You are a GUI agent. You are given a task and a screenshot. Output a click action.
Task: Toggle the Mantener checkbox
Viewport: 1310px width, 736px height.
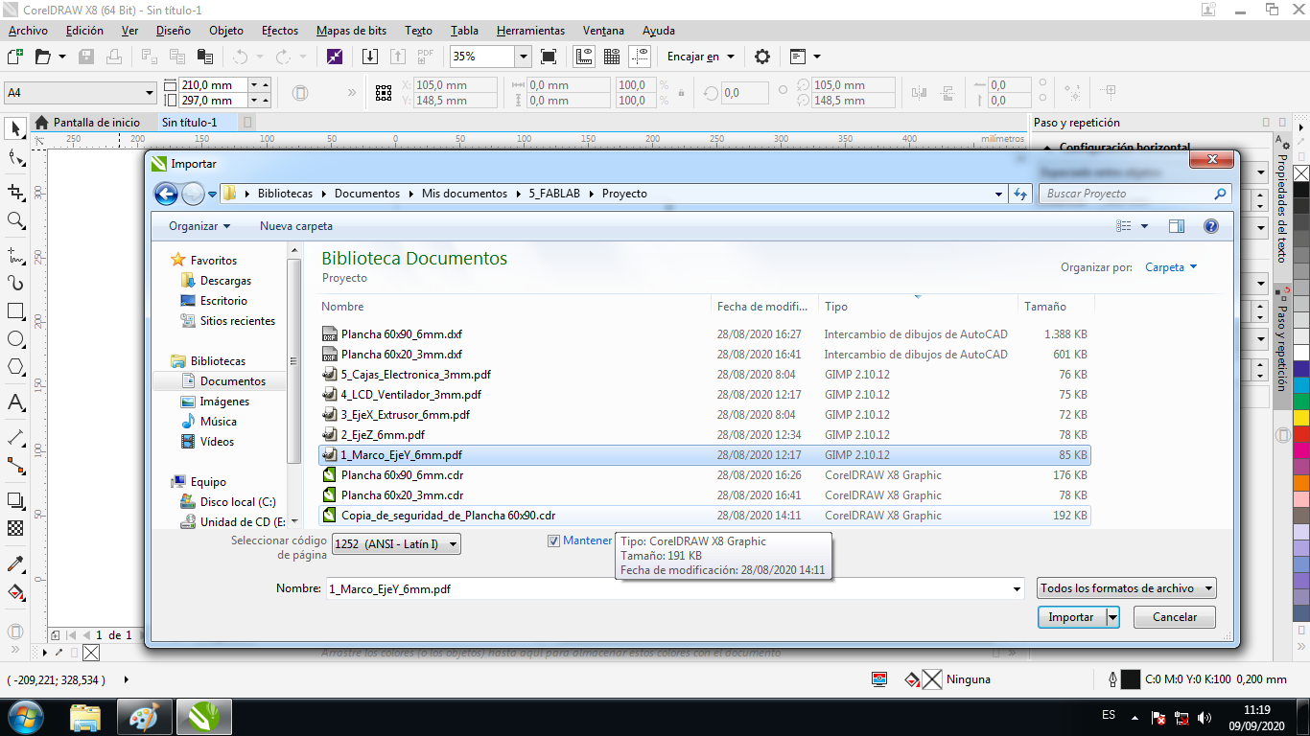553,541
